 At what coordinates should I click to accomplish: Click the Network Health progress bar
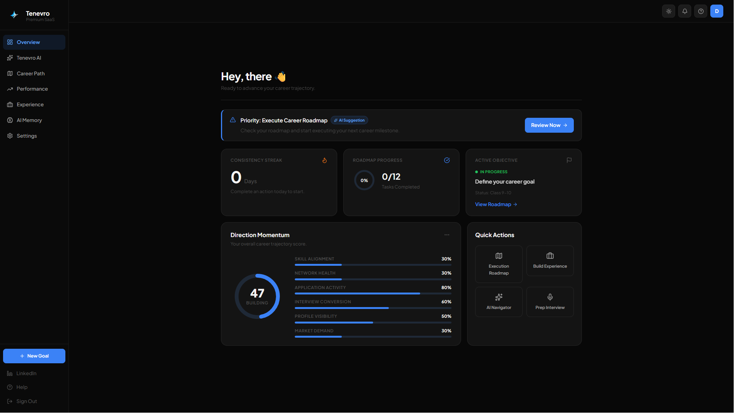tap(373, 279)
